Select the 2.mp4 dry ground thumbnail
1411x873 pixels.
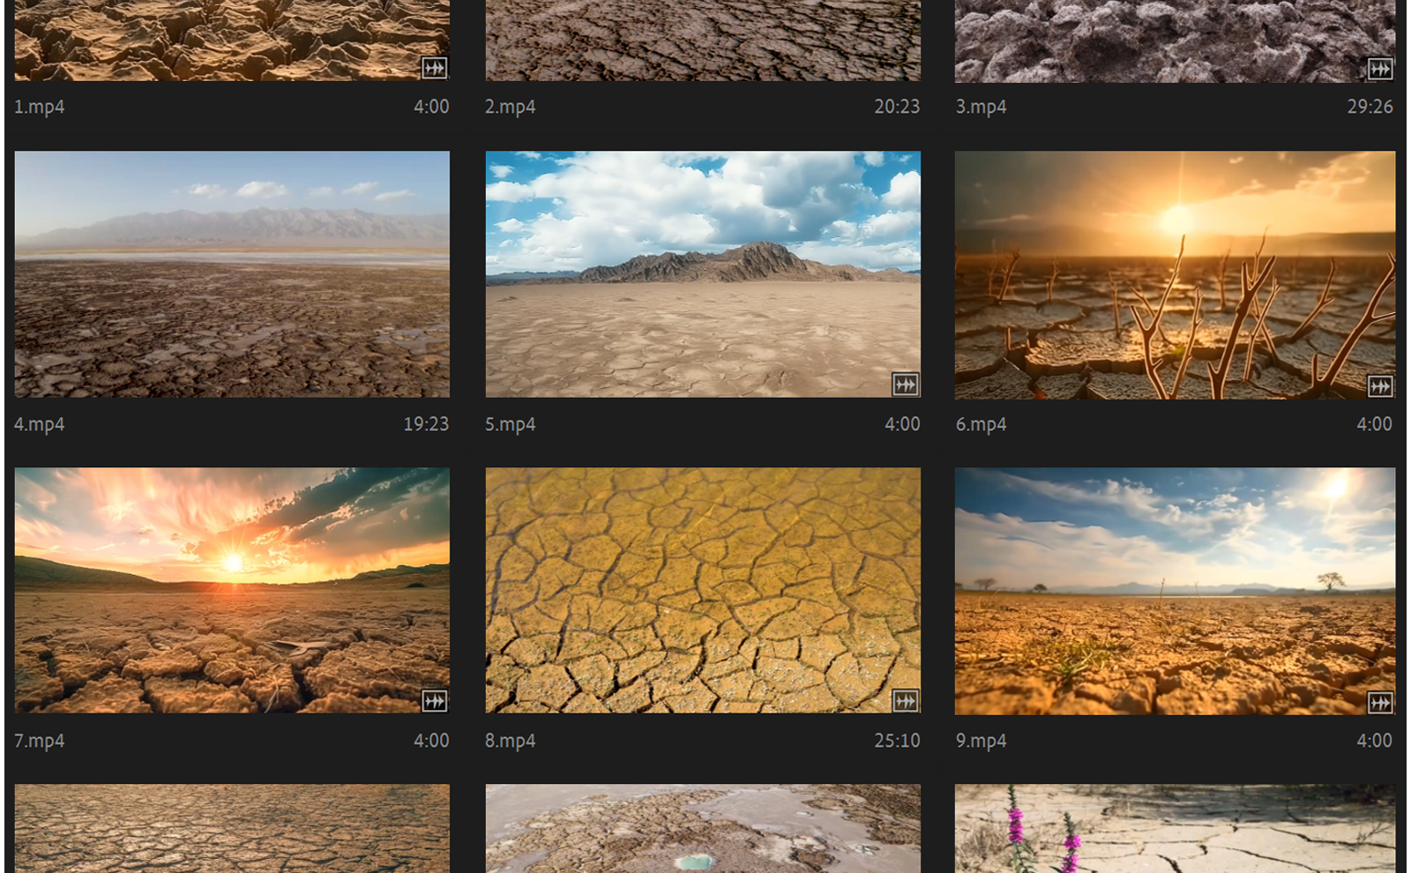tap(703, 41)
